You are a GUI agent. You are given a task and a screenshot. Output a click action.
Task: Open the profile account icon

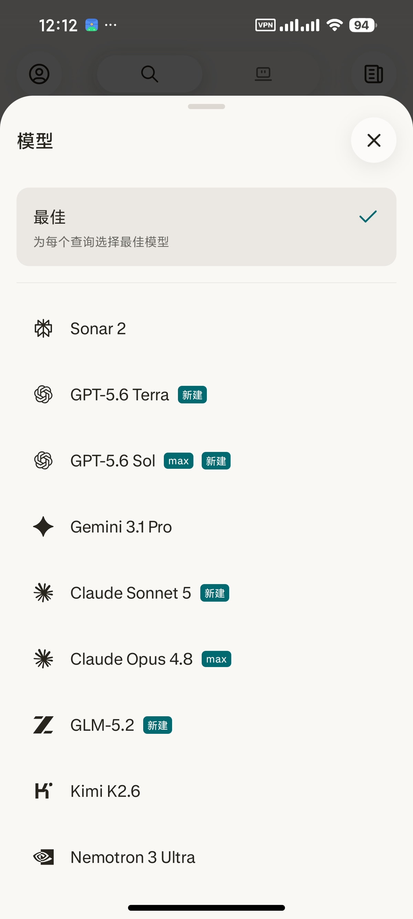pyautogui.click(x=39, y=74)
